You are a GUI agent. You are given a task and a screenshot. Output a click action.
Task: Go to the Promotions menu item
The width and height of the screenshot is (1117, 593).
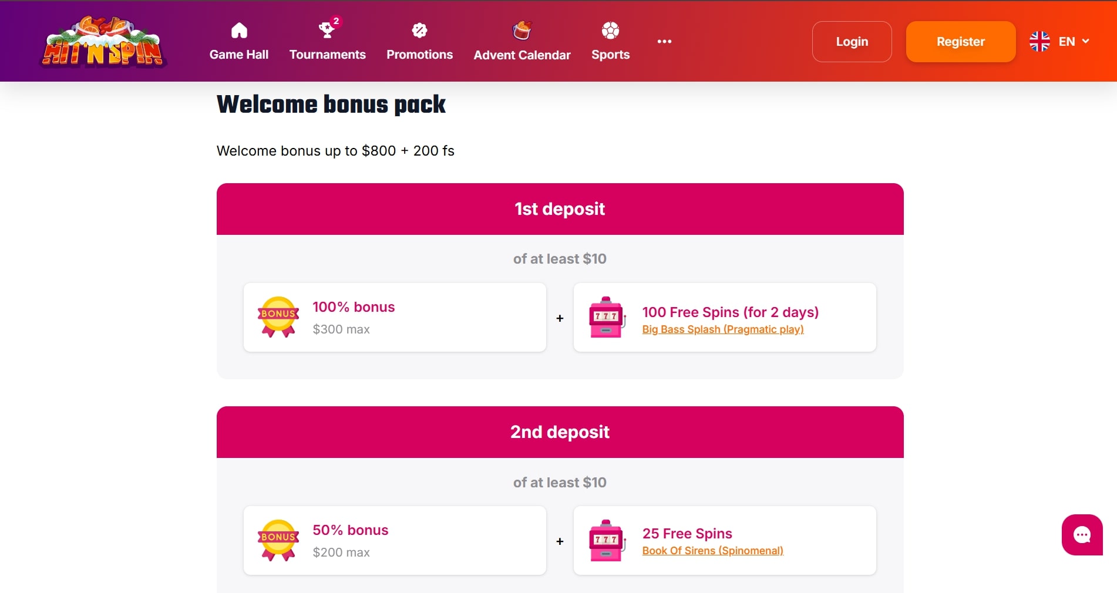419,55
